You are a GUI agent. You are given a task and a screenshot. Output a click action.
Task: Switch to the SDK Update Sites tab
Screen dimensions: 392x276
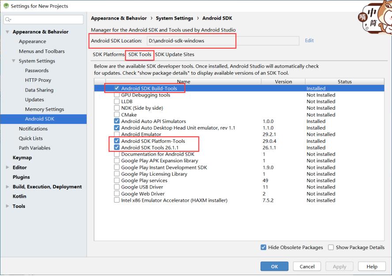[x=174, y=54]
